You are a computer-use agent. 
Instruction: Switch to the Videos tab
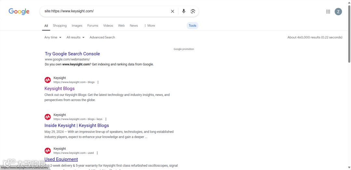click(108, 26)
